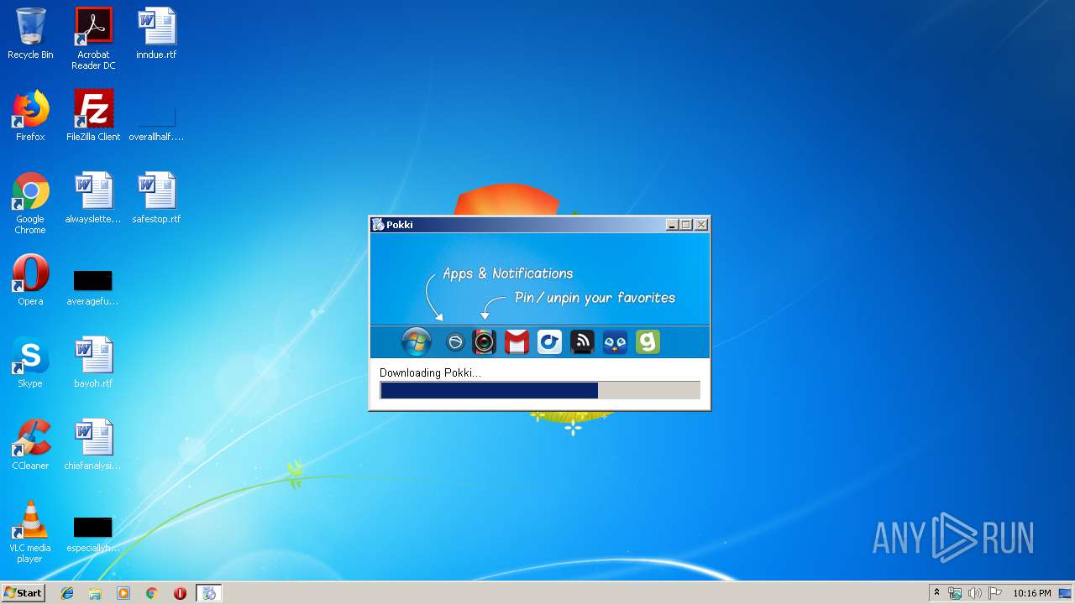Open Internet Explorer from the taskbar
The image size is (1075, 604).
coord(67,593)
